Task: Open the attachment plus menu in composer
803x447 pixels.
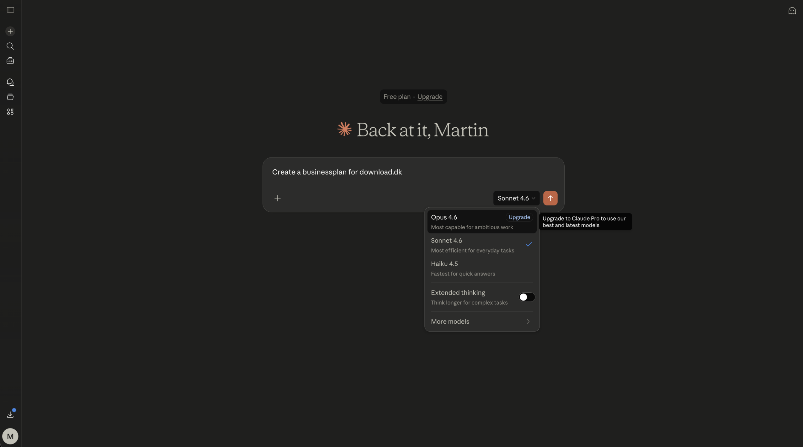Action: (x=277, y=198)
